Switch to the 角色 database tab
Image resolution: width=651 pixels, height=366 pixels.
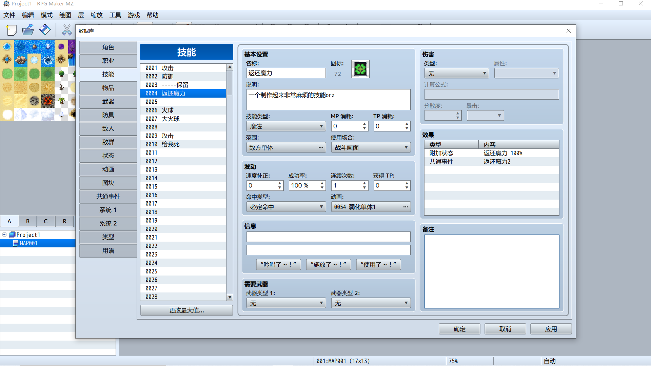click(108, 47)
